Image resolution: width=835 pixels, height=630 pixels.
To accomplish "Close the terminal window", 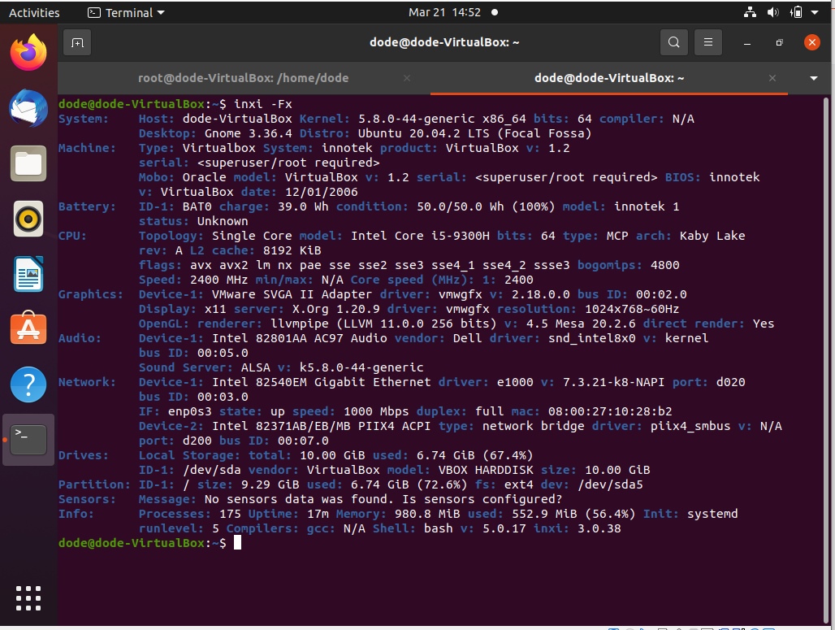I will 811,42.
